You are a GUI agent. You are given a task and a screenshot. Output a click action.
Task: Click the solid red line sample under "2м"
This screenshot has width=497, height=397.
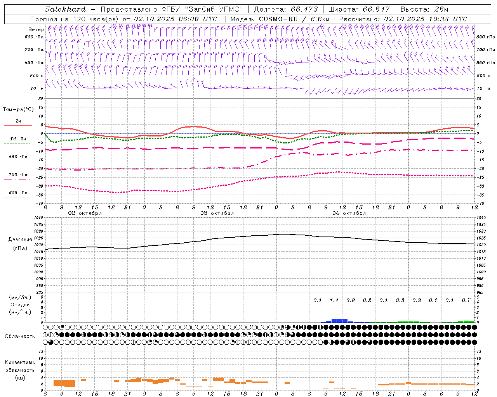pos(18,126)
